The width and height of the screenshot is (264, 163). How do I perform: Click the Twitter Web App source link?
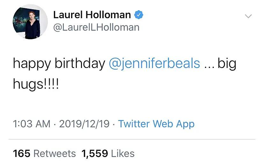coord(156,123)
